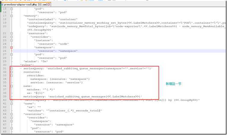Place cursor on the "containerQuery" line
The height and width of the screenshot is (135, 227).
126,23
